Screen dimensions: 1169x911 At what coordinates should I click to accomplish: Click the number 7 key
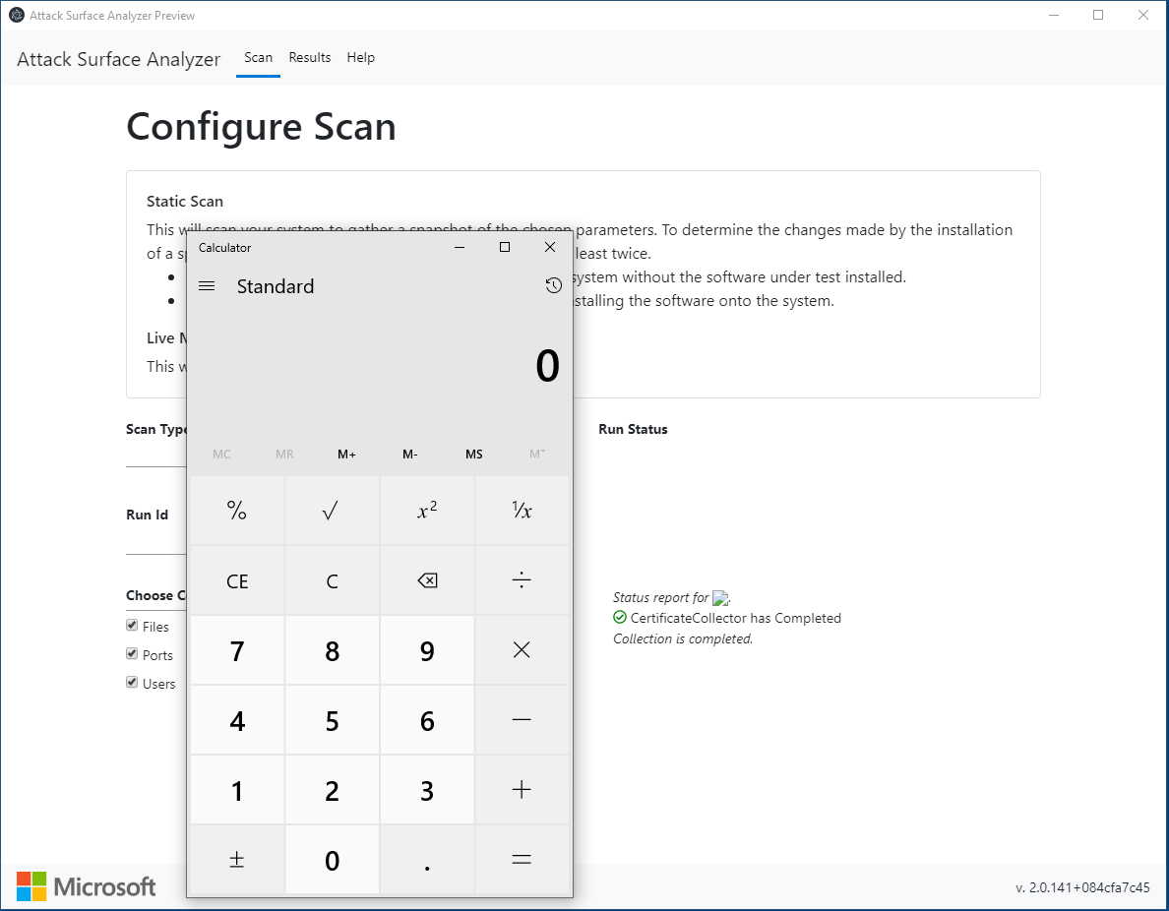pyautogui.click(x=237, y=650)
